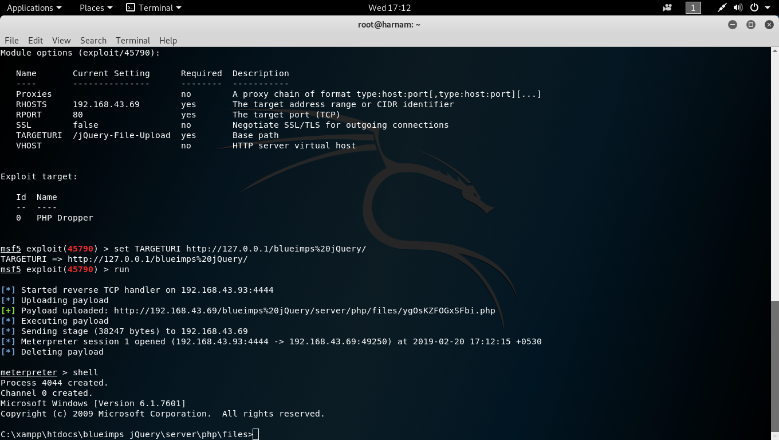Viewport: 779px width, 440px height.
Task: Close the root@harnam terminal window
Action: click(769, 25)
